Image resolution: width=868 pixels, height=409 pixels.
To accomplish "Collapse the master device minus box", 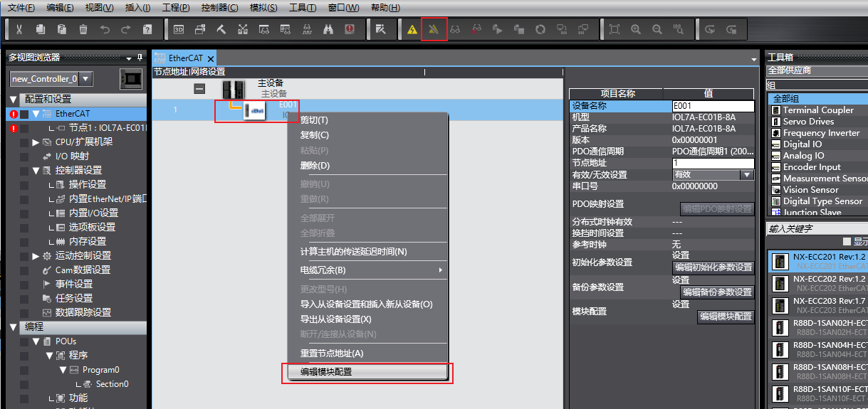I will (x=199, y=88).
